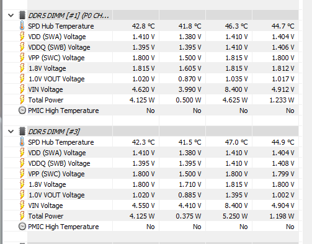Select DIMM #1 Total Power row label

[x=46, y=100]
